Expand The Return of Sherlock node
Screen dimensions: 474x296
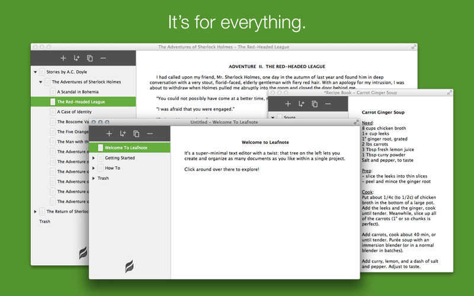[x=36, y=211]
